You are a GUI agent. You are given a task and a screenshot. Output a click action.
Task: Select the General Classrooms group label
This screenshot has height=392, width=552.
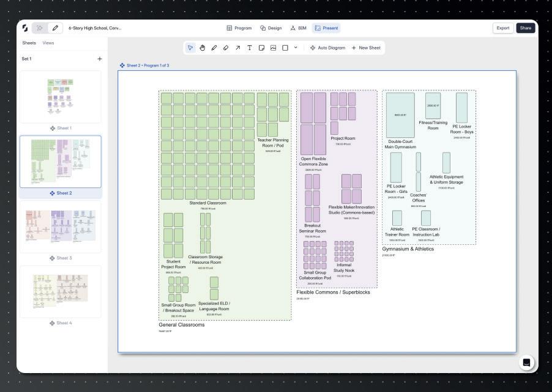[x=182, y=325]
